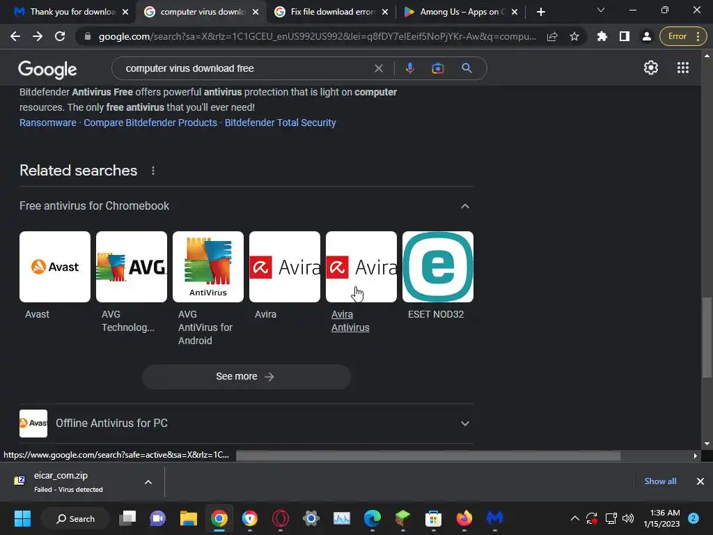
Task: Switch to Thank you for download tab
Action: point(66,12)
